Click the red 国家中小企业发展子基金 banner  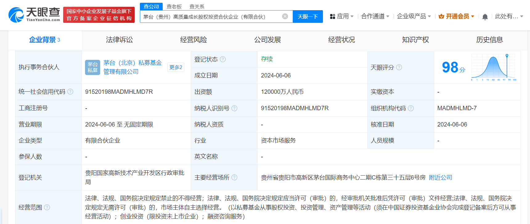click(x=99, y=15)
